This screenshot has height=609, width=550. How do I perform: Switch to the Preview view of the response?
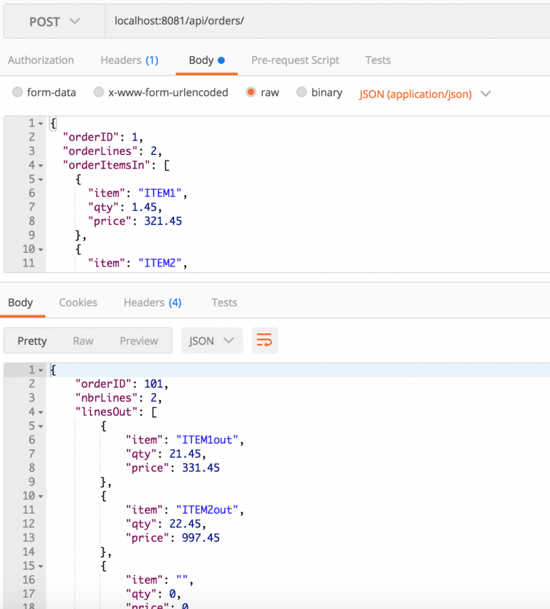pos(138,340)
